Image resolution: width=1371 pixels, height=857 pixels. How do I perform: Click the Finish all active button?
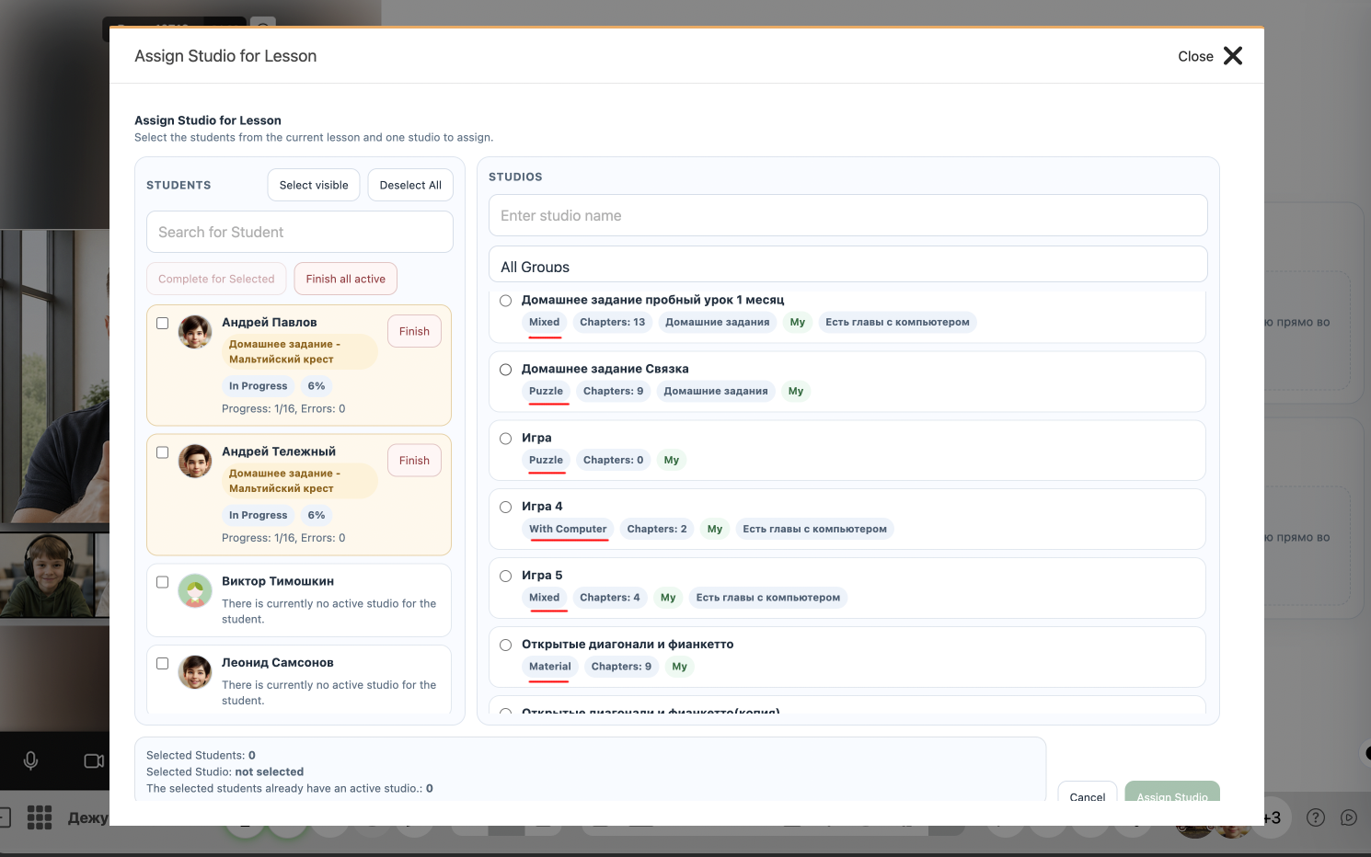tap(346, 279)
